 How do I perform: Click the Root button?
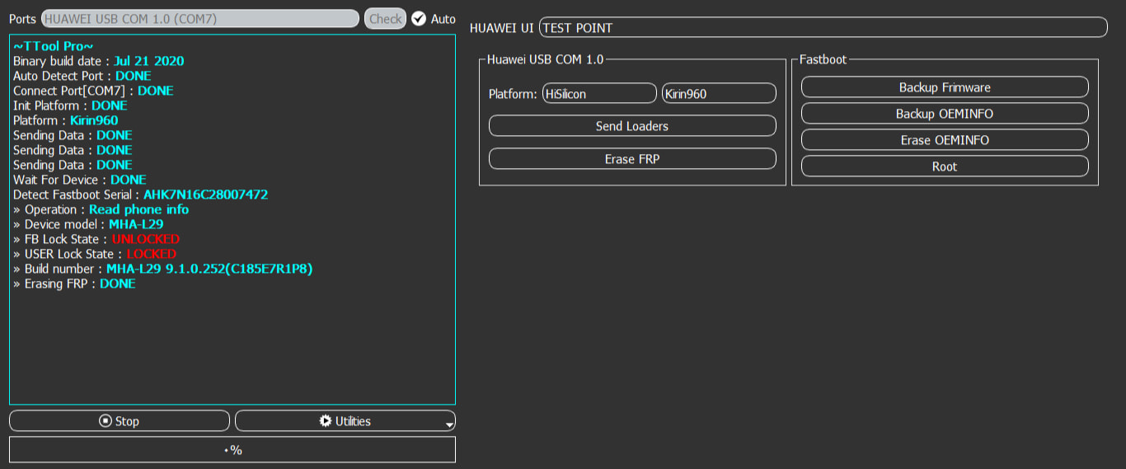point(945,166)
